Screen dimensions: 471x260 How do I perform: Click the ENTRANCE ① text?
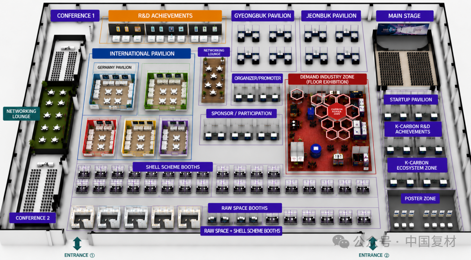[80, 255]
